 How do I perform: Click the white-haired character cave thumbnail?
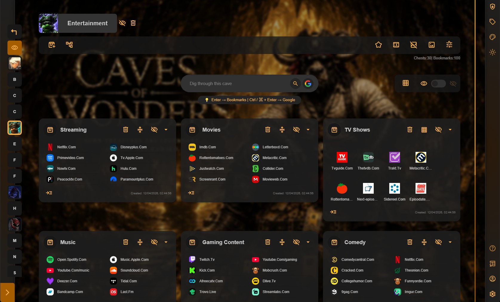[15, 63]
